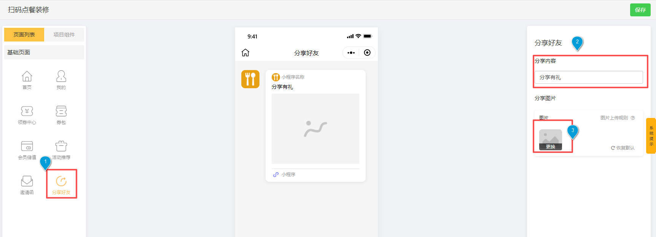Select the 券包 coupon wallet icon

tap(61, 115)
